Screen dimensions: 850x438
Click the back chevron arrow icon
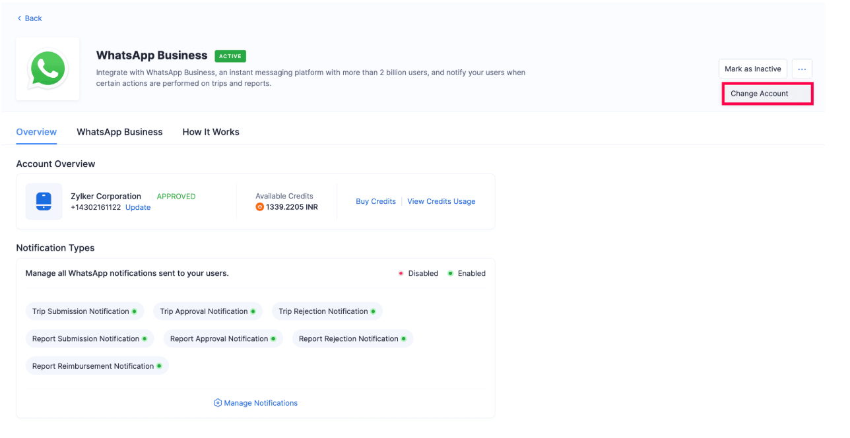tap(18, 18)
